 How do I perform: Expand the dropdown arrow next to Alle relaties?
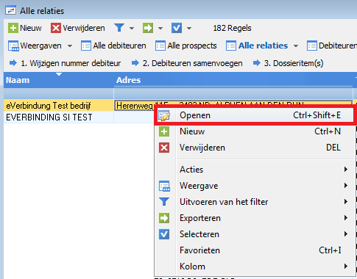pos(296,46)
